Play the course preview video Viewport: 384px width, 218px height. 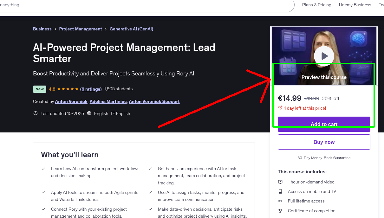pos(324,56)
